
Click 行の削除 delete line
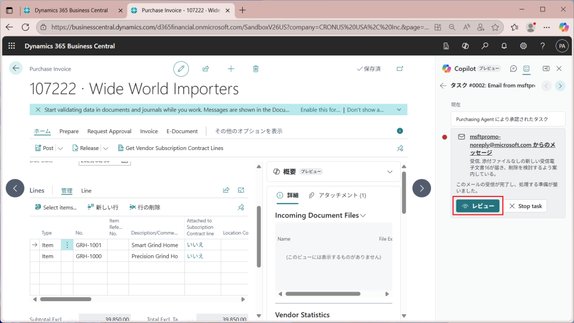click(x=145, y=207)
